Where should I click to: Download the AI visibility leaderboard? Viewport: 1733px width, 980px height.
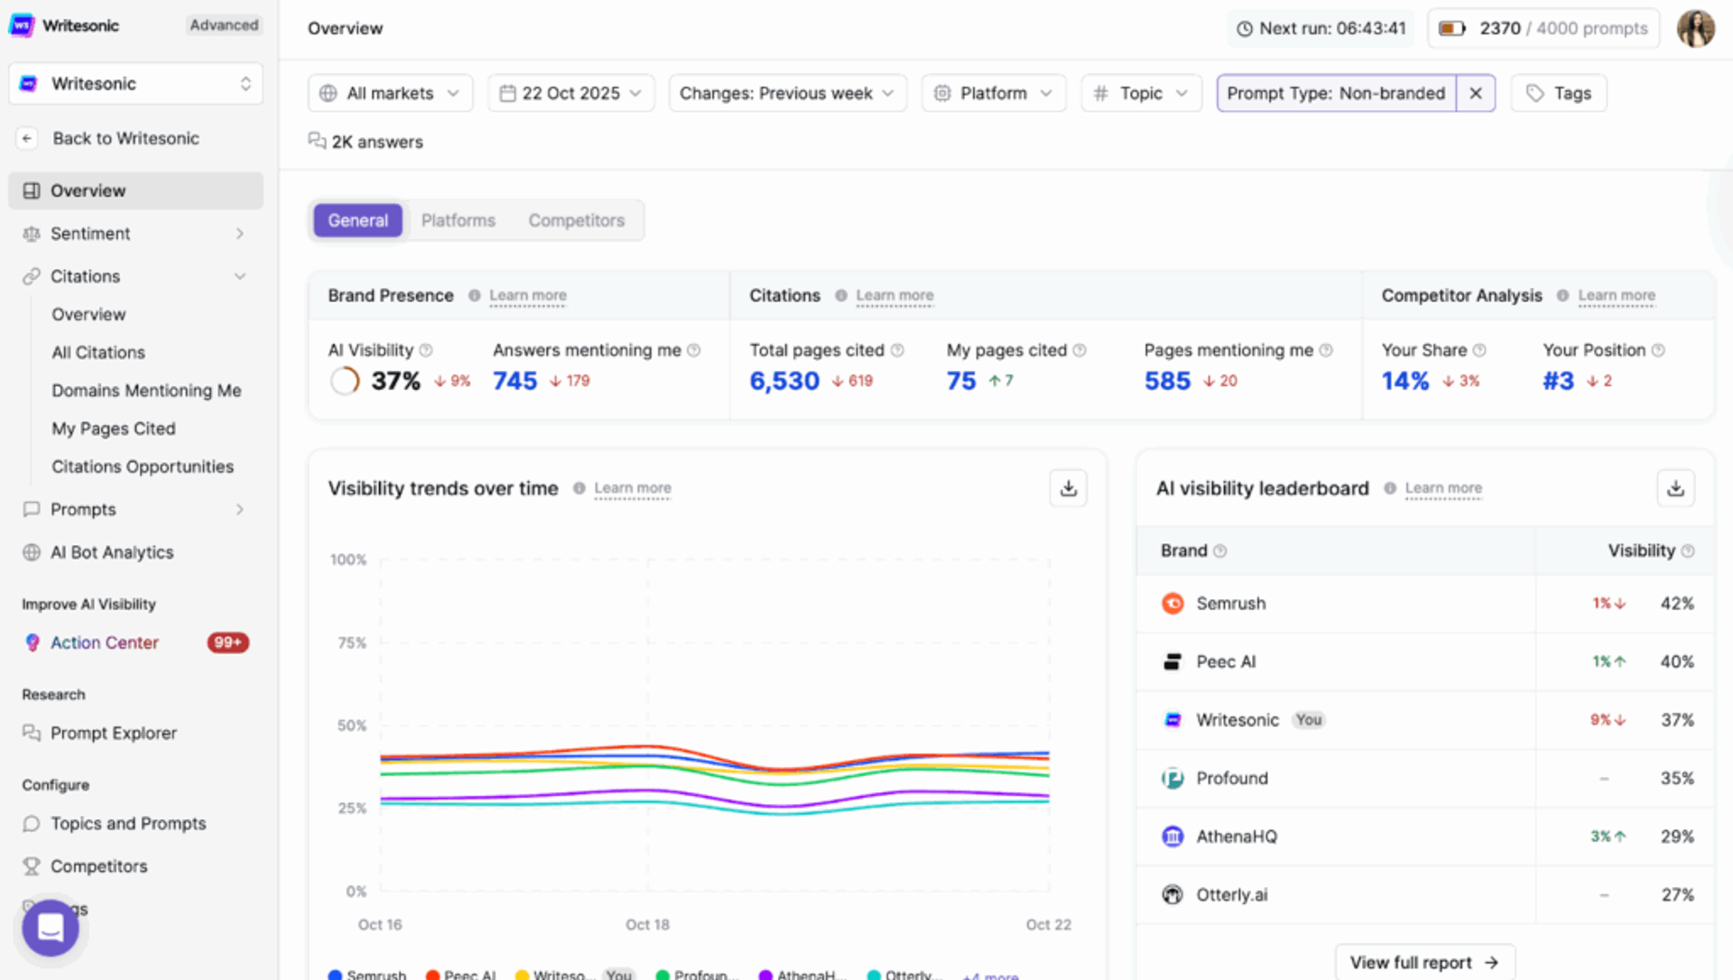[1676, 488]
